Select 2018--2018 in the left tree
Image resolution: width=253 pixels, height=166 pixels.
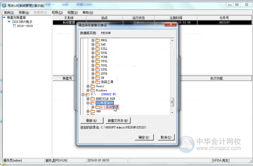pos(25,26)
